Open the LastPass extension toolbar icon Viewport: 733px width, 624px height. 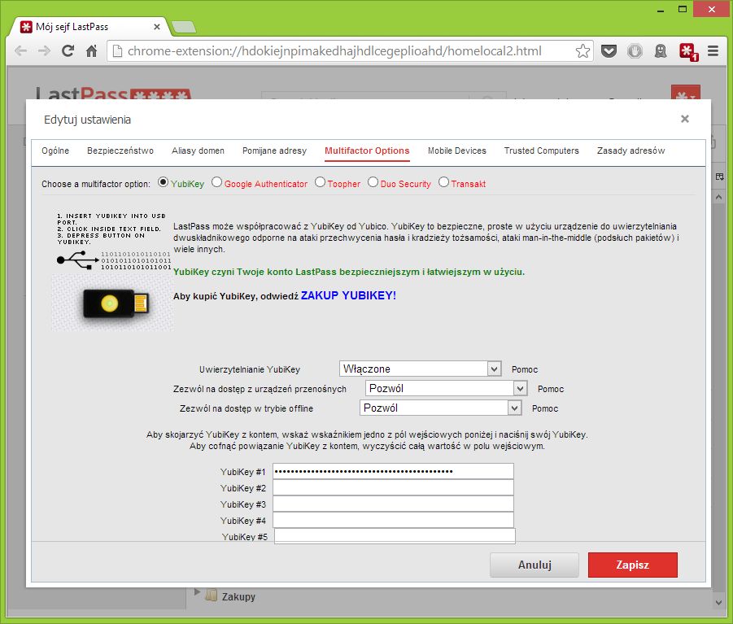[x=688, y=51]
